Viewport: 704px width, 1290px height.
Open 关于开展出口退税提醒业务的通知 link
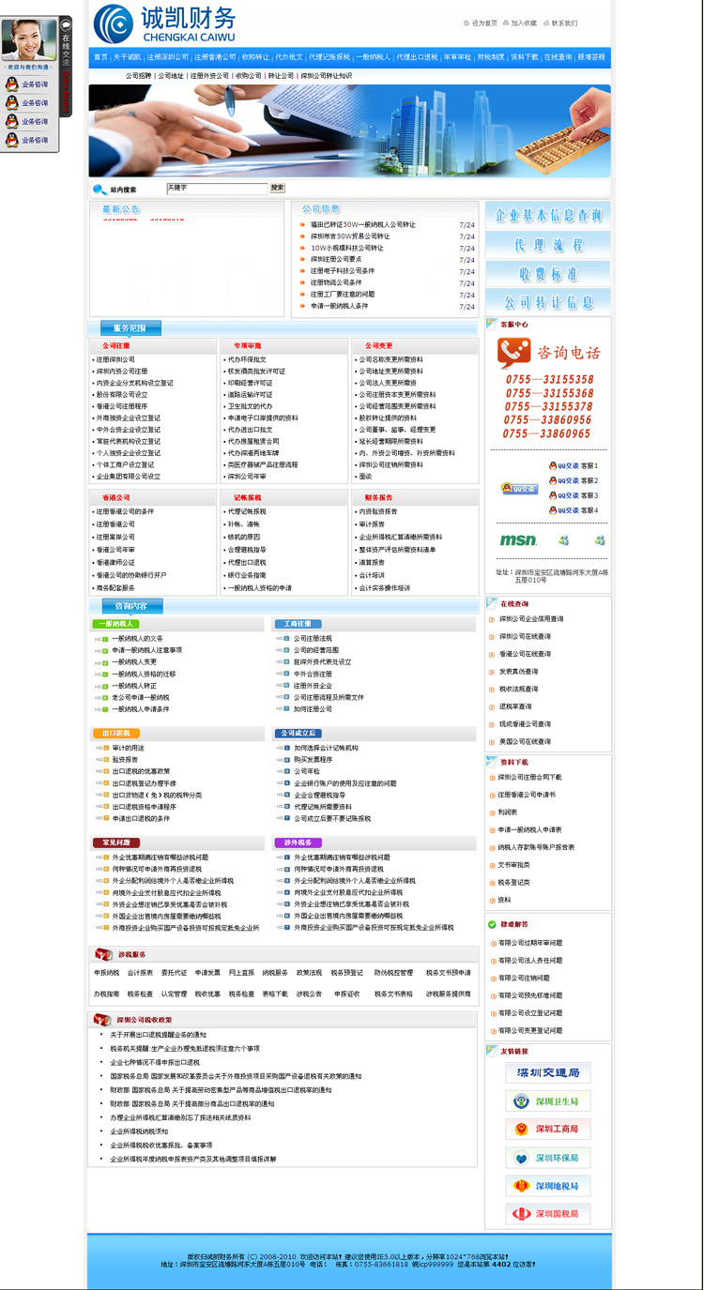158,1035
